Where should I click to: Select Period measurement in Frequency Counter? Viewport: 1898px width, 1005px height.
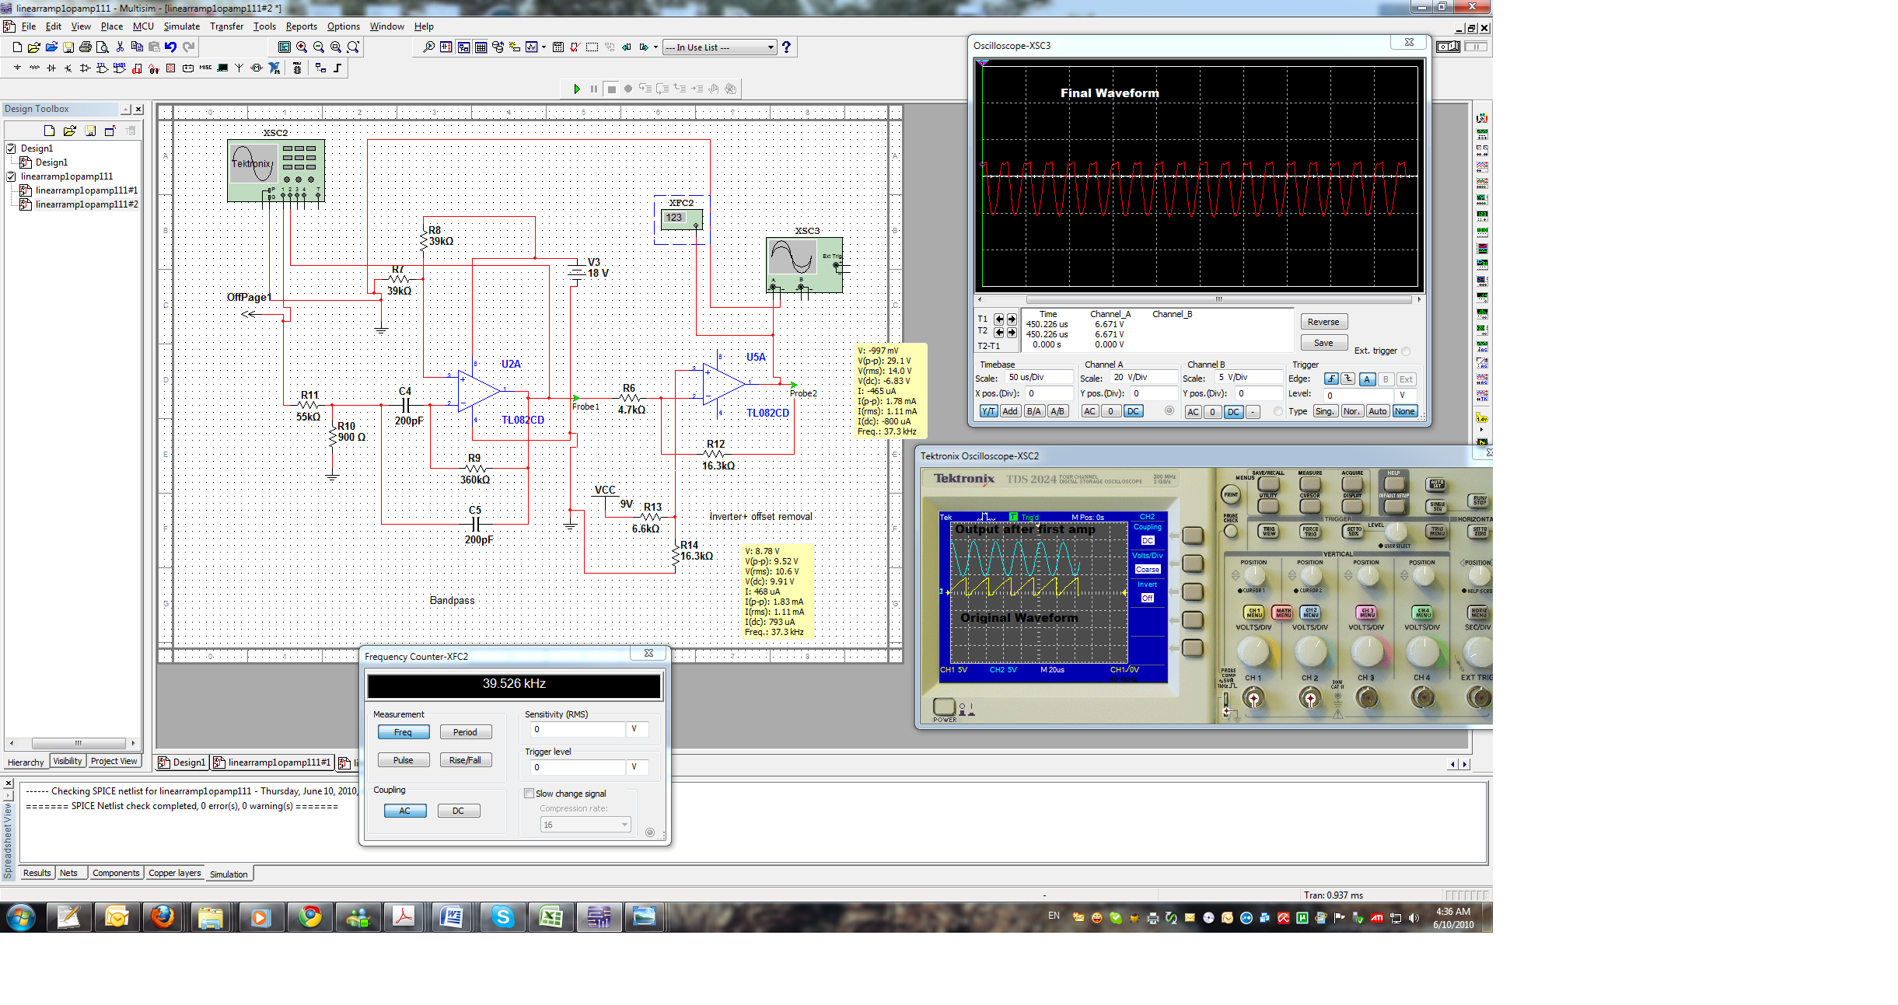click(x=465, y=732)
